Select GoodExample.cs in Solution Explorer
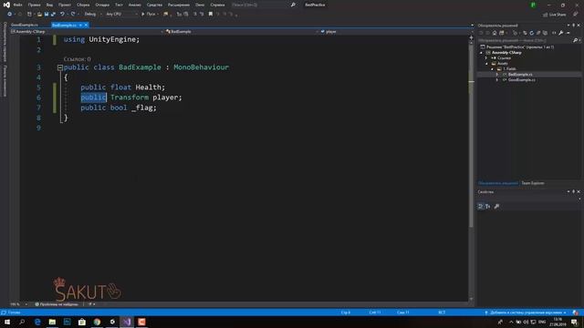Screen dimensions: 584x328 coord(521,80)
